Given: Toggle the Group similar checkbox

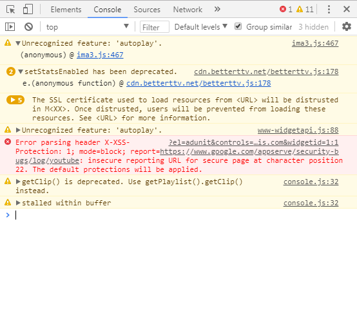Looking at the screenshot, I should pyautogui.click(x=238, y=26).
